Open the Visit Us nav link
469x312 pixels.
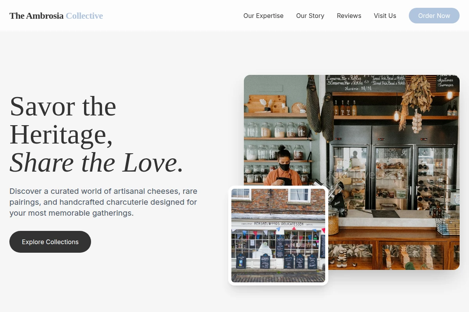coord(385,16)
